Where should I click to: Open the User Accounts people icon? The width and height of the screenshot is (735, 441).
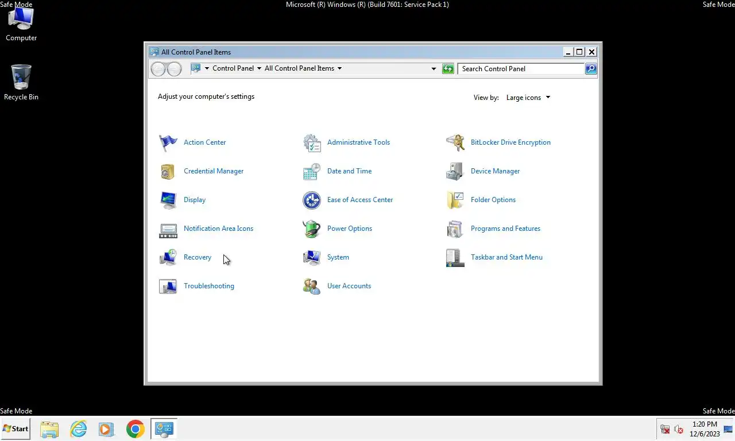point(312,286)
